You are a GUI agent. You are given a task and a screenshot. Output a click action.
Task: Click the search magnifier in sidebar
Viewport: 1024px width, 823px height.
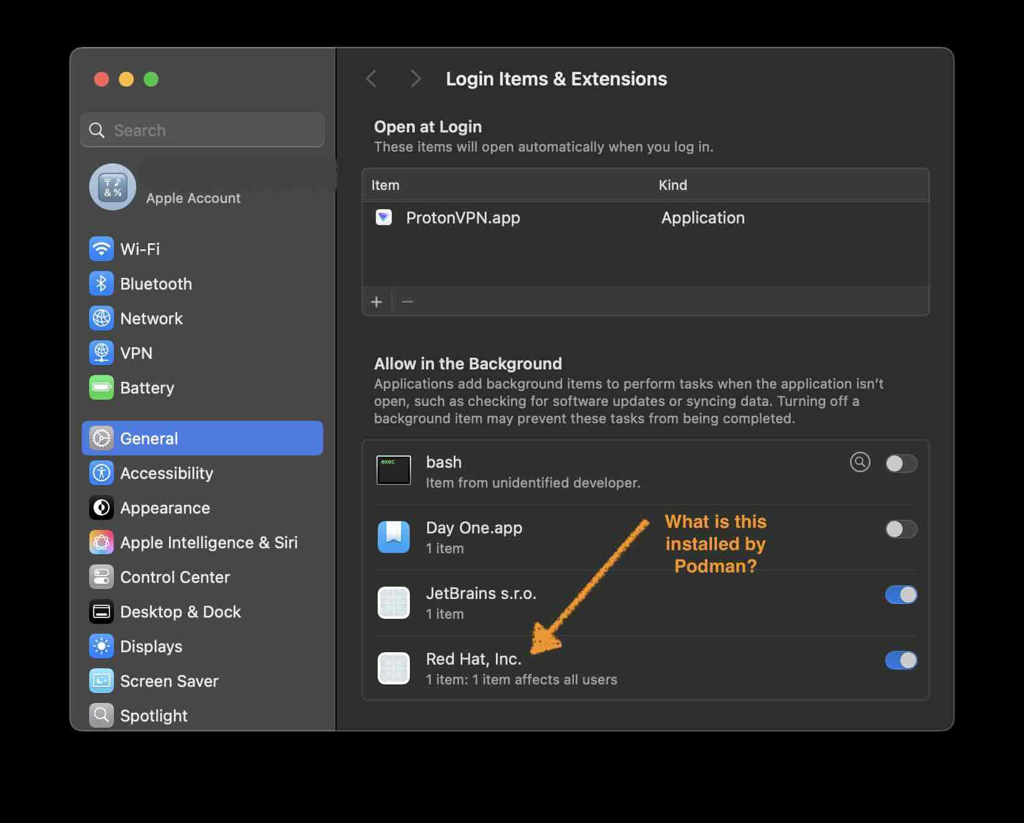(97, 130)
